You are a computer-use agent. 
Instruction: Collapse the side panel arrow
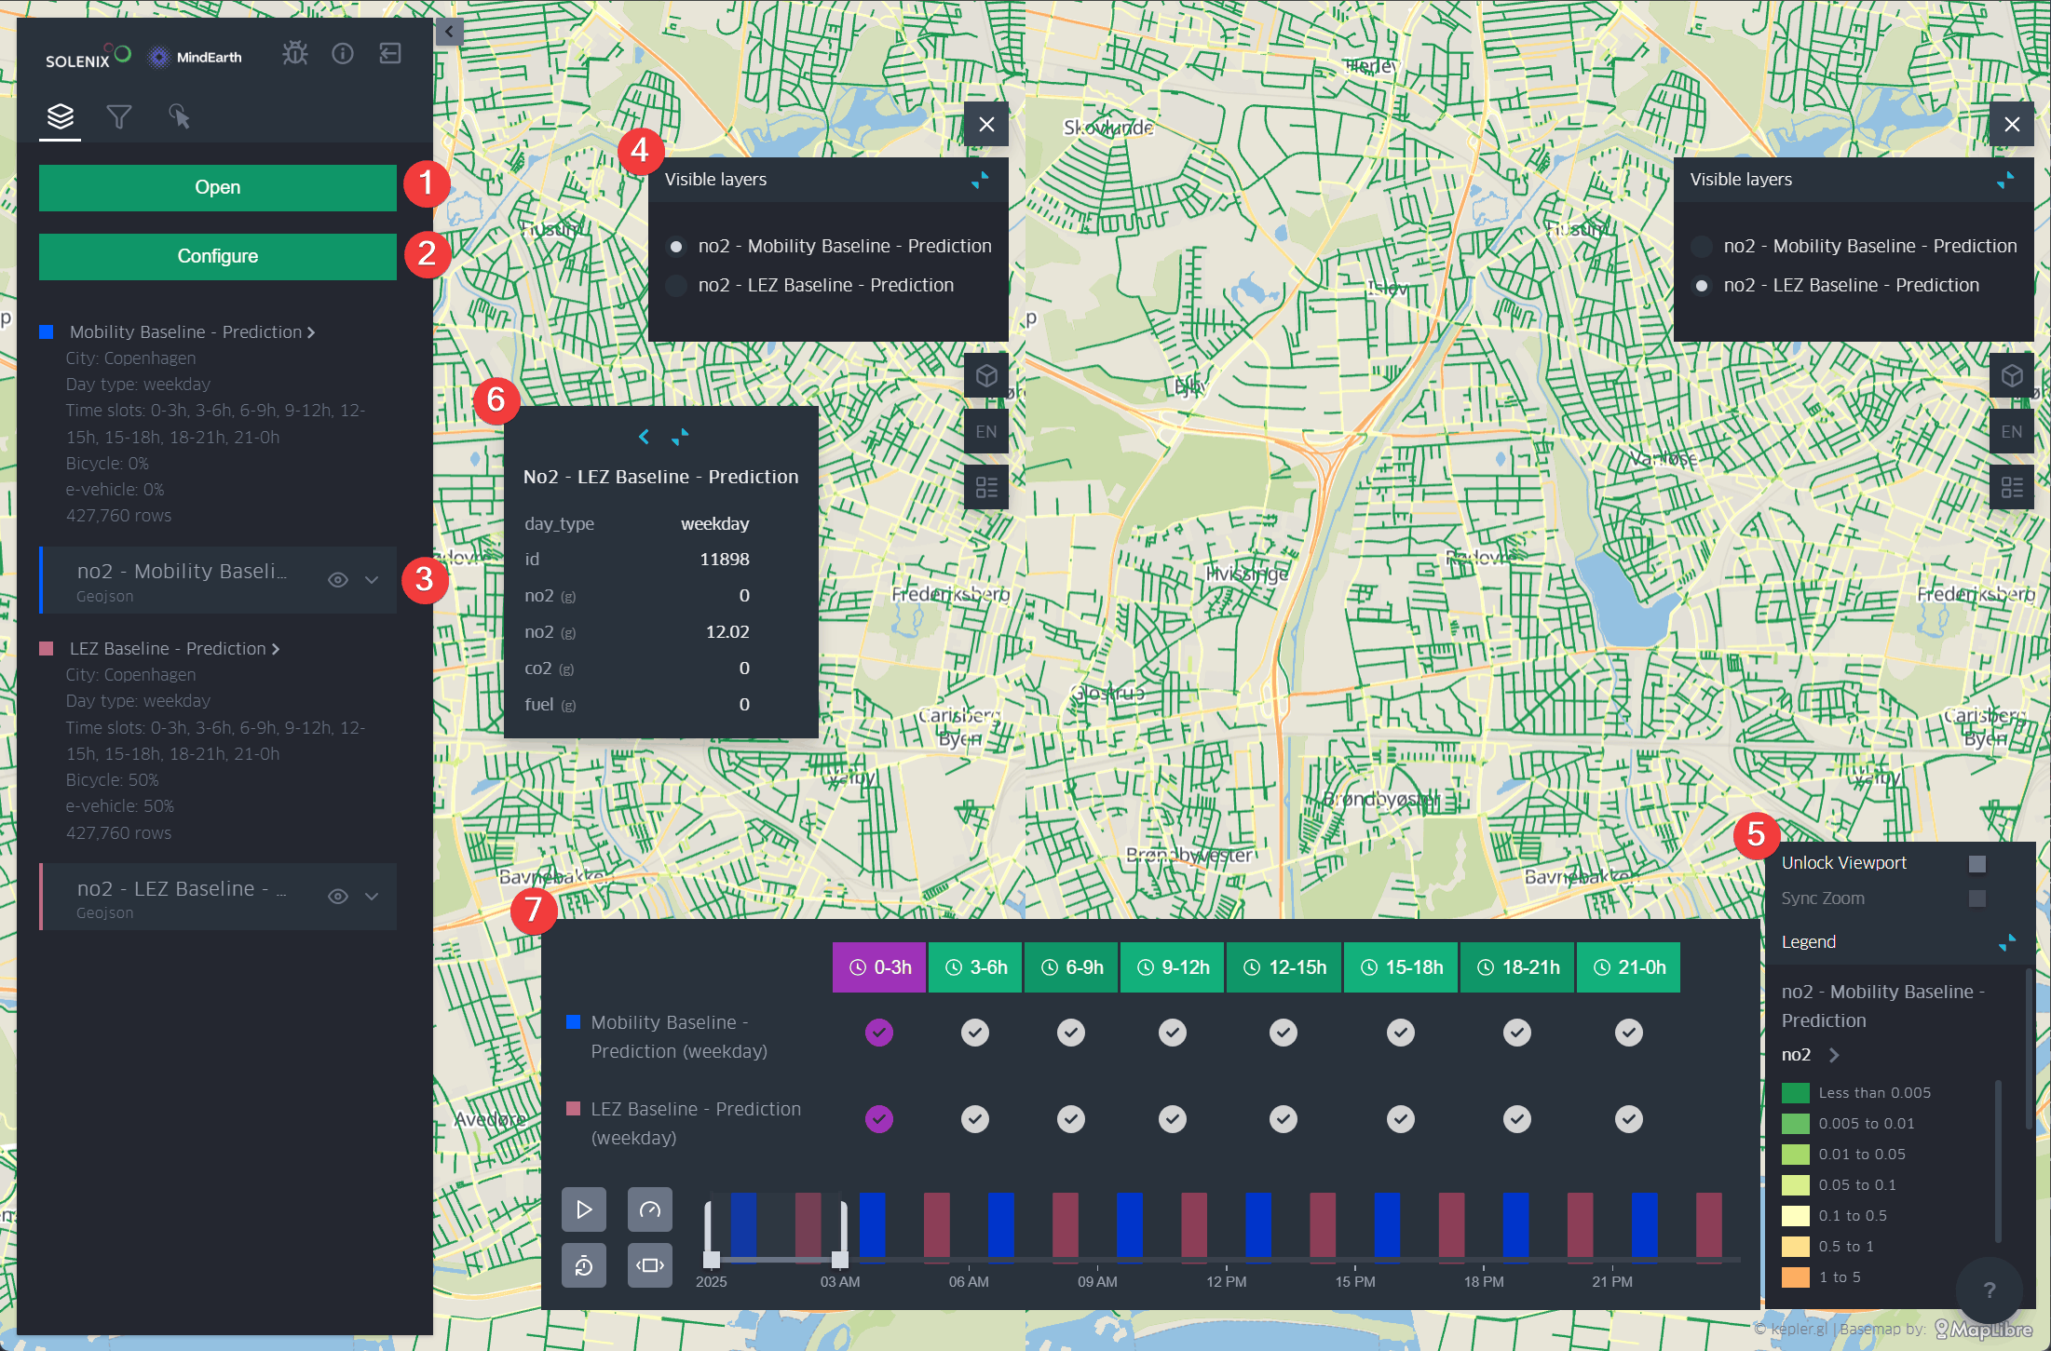(x=449, y=32)
